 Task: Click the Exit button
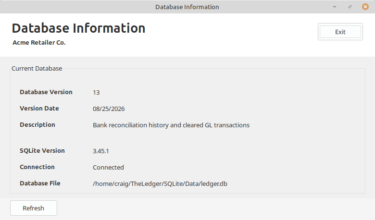[x=340, y=32]
